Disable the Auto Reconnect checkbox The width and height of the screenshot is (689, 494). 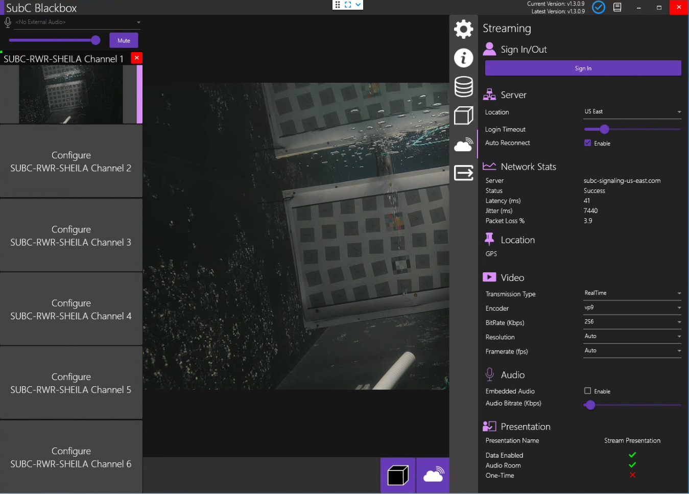point(587,143)
